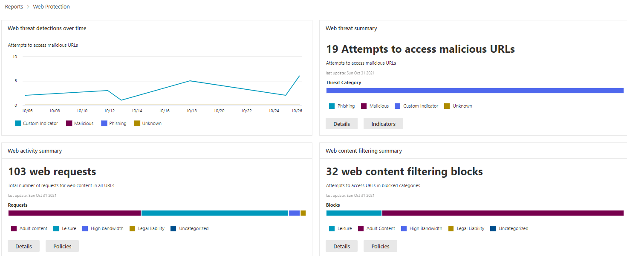Click the Adult content legend in Web activity summary

pos(13,228)
